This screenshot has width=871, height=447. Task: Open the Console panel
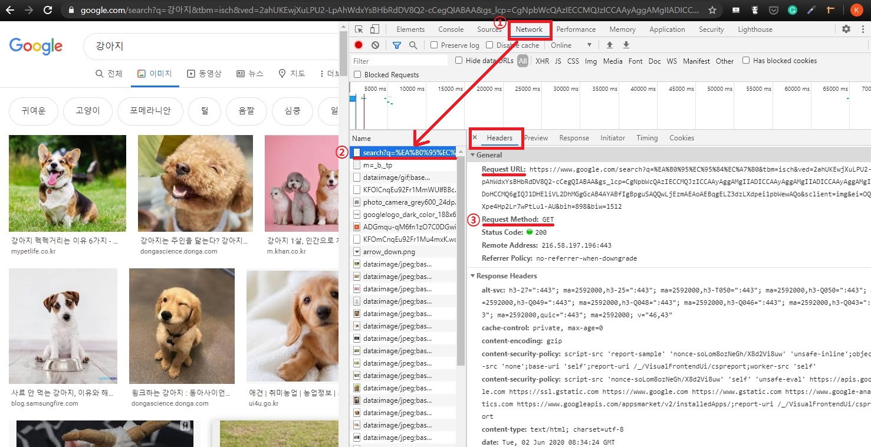[451, 29]
